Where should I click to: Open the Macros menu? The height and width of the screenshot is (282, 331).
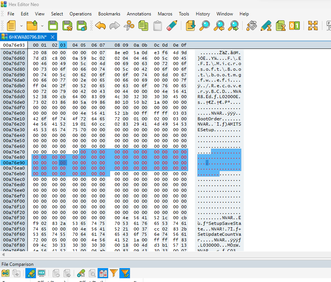pyautogui.click(x=165, y=14)
